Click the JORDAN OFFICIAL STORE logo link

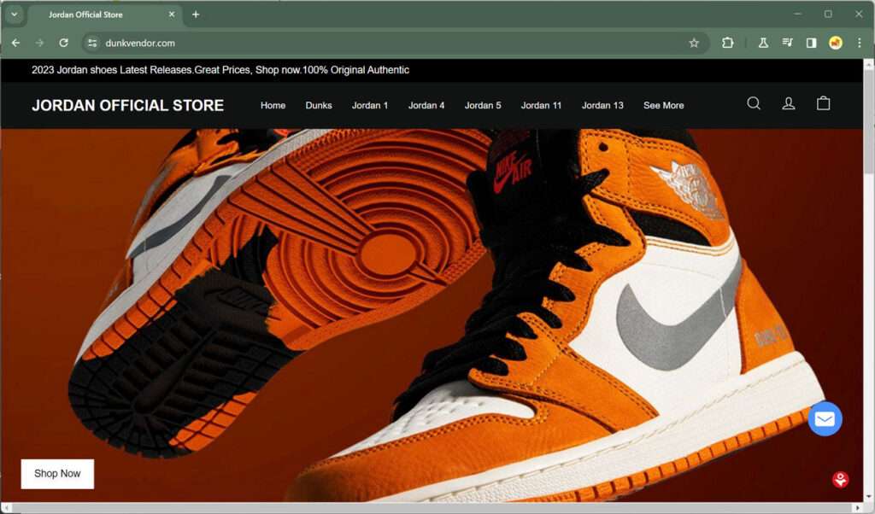pos(128,105)
